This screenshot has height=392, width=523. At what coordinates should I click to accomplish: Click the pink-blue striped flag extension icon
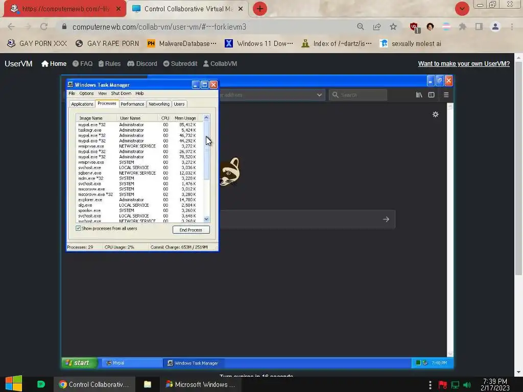point(446,27)
